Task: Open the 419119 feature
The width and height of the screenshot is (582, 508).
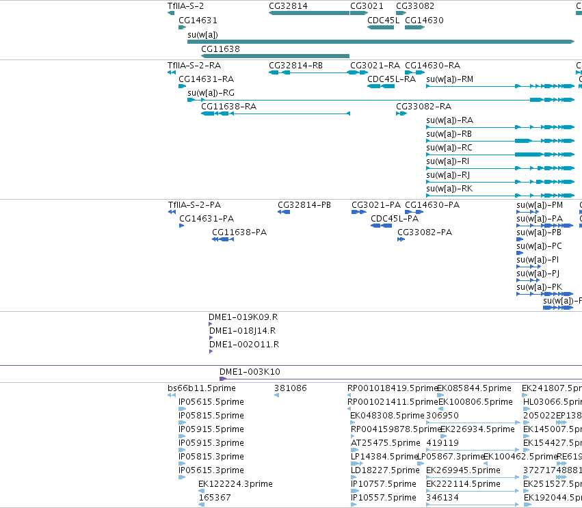Action: pos(442,444)
